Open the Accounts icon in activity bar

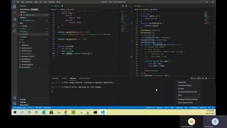14,97
